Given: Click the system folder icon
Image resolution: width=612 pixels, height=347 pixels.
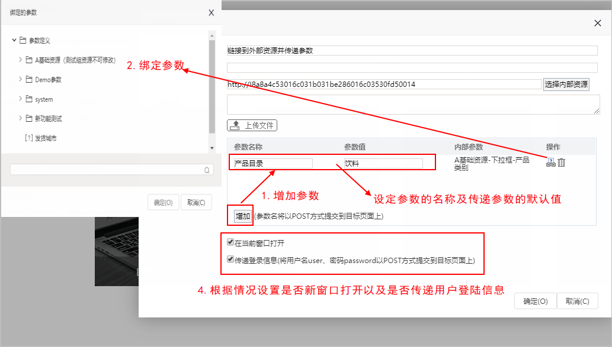Looking at the screenshot, I should point(29,99).
